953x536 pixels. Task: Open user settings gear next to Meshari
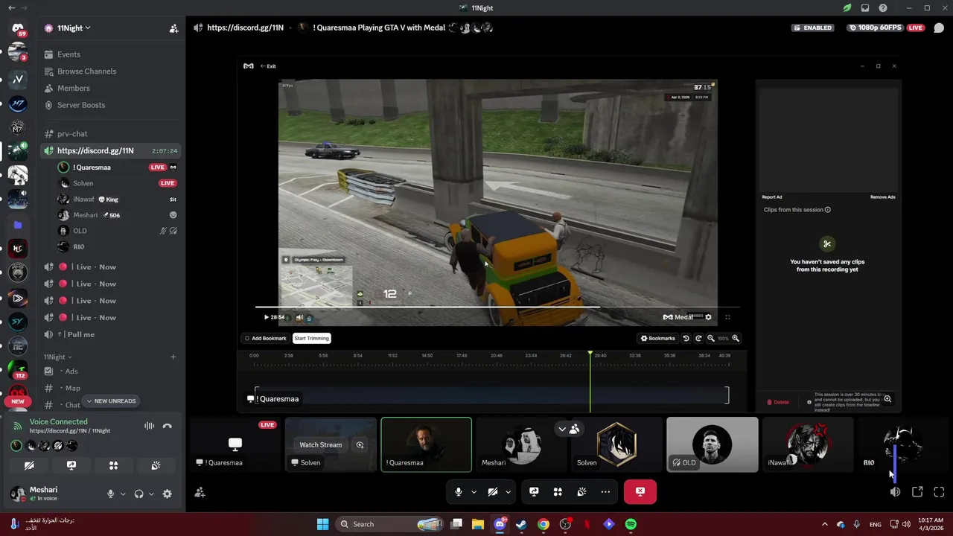[x=168, y=494]
